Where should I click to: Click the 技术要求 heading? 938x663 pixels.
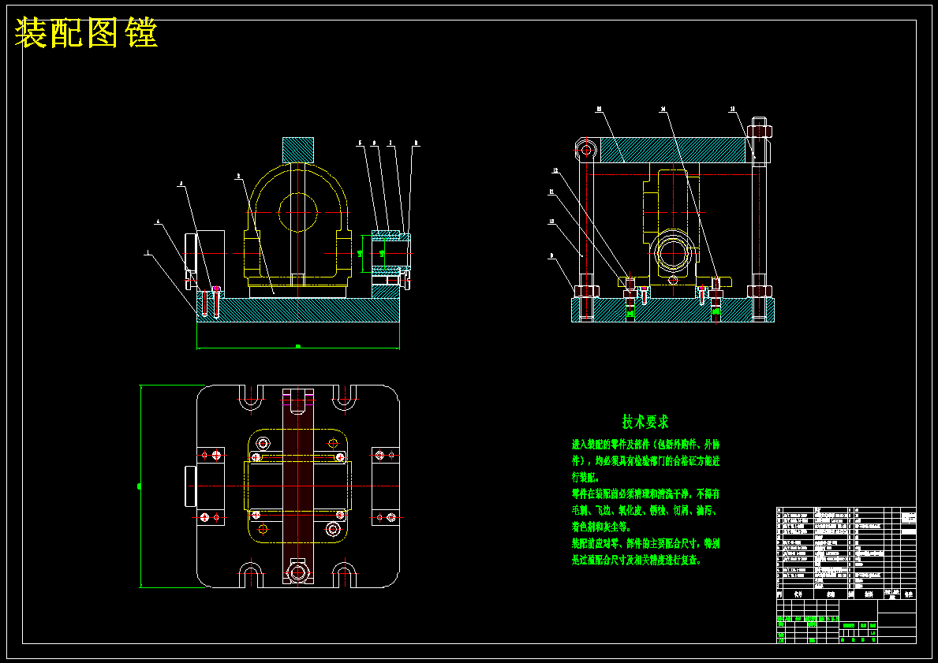click(645, 422)
